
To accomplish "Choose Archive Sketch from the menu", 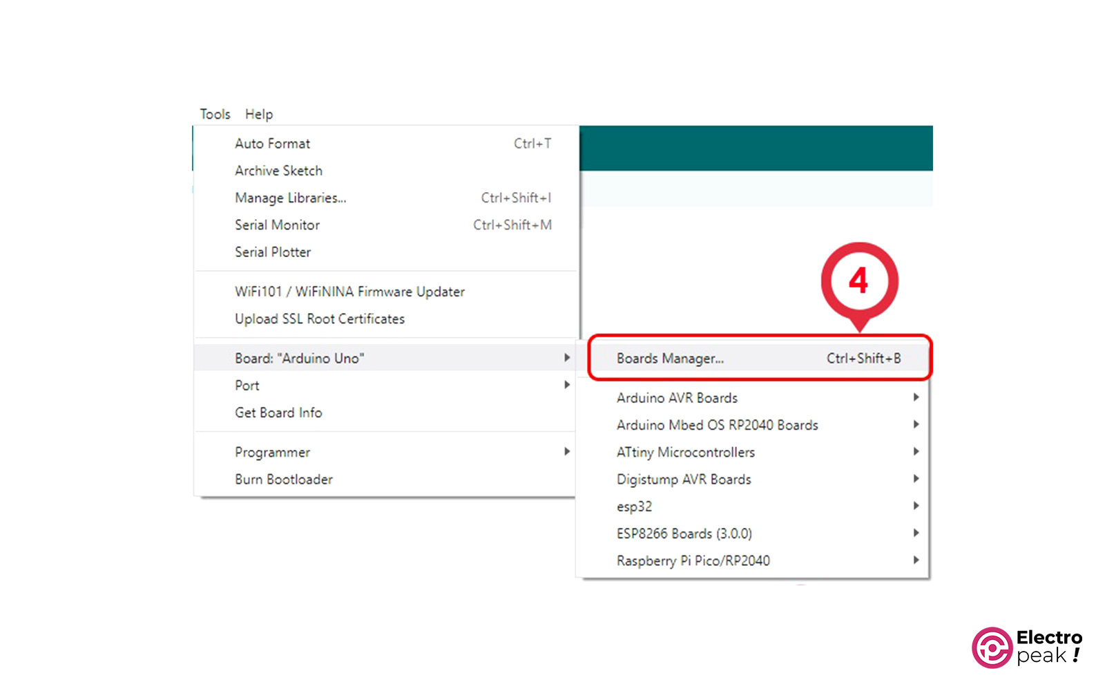I will click(278, 171).
